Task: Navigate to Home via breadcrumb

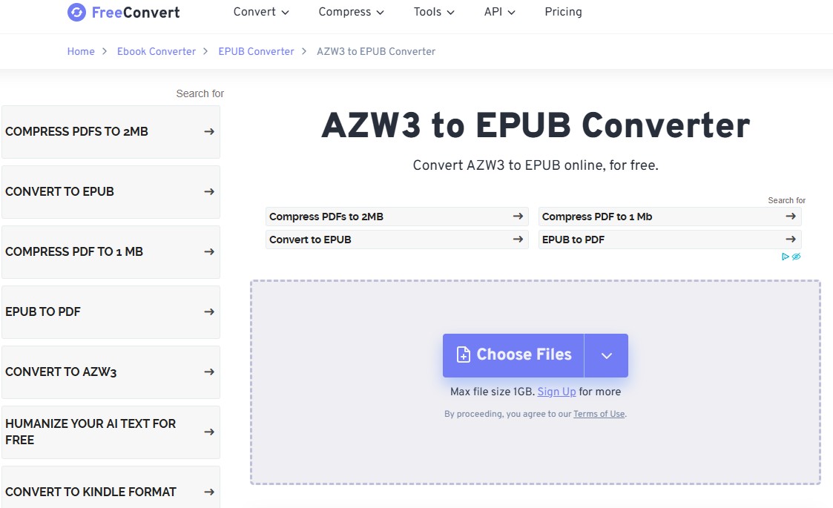Action: click(x=81, y=51)
